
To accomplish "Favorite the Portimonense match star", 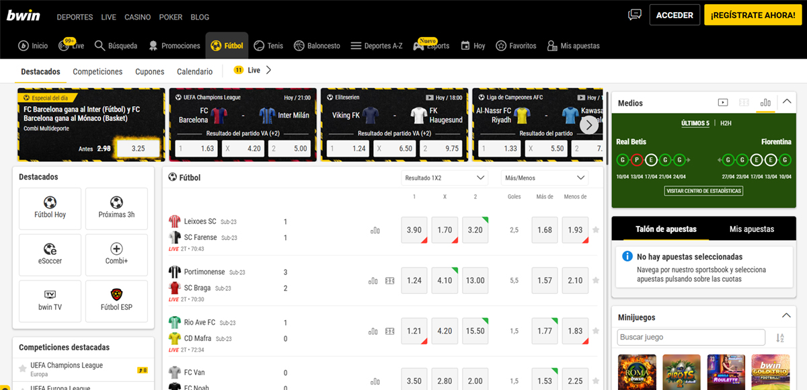I will (x=596, y=280).
